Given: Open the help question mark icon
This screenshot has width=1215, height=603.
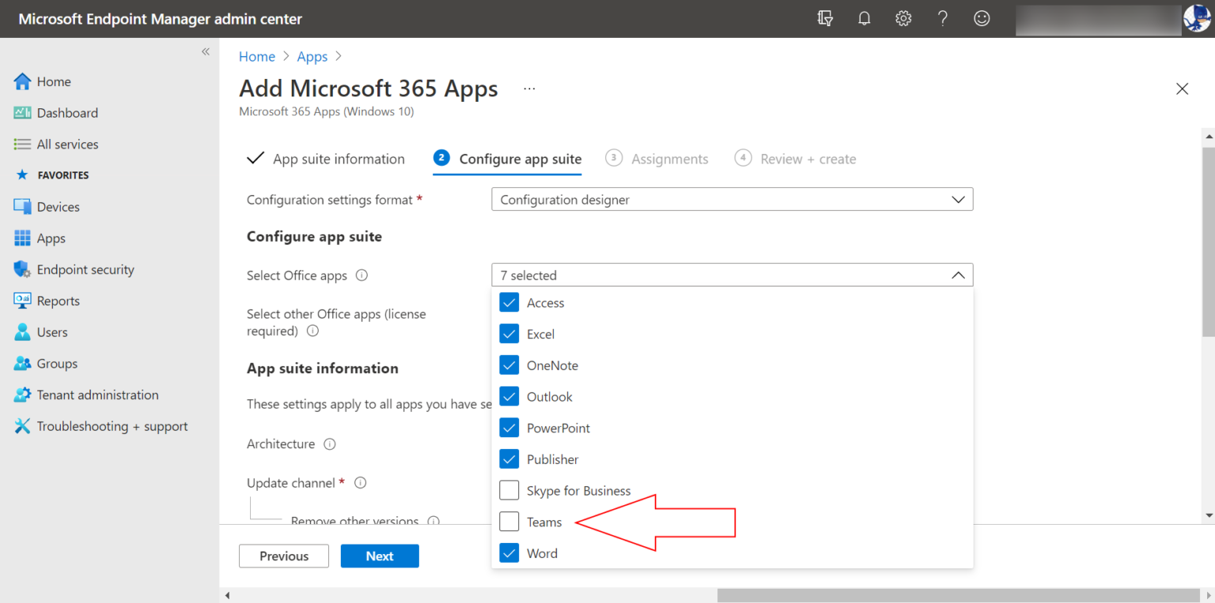Looking at the screenshot, I should click(x=942, y=17).
